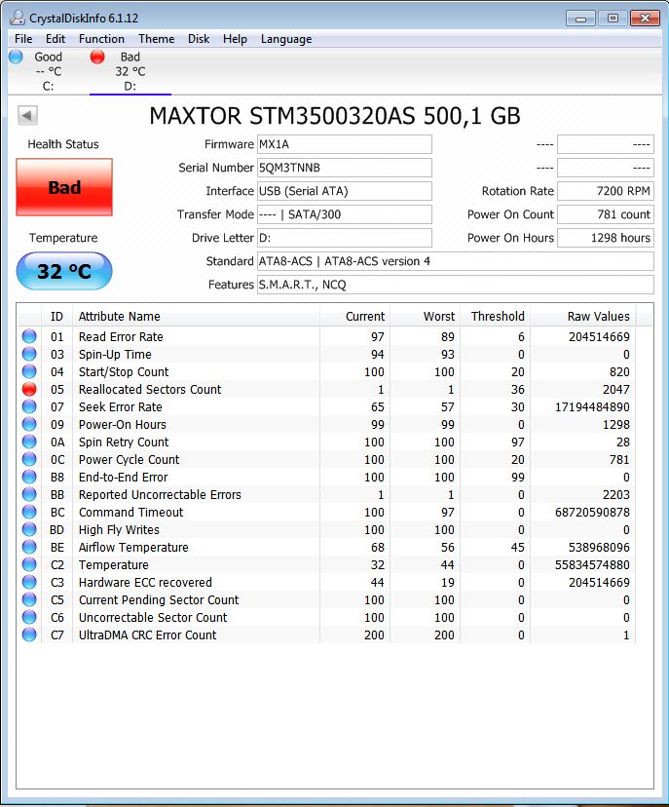Click the Firmware field MX1A
Viewport: 669px width, 807px height.
pyautogui.click(x=344, y=144)
